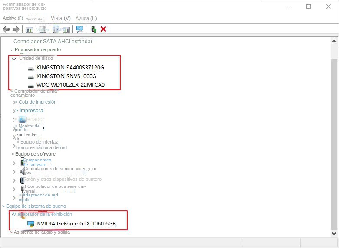
Task: Scan for hardware changes via monitor icon
Action: [x=80, y=29]
